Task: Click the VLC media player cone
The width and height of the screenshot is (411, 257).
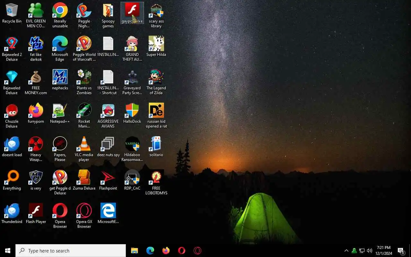Action: (x=84, y=149)
